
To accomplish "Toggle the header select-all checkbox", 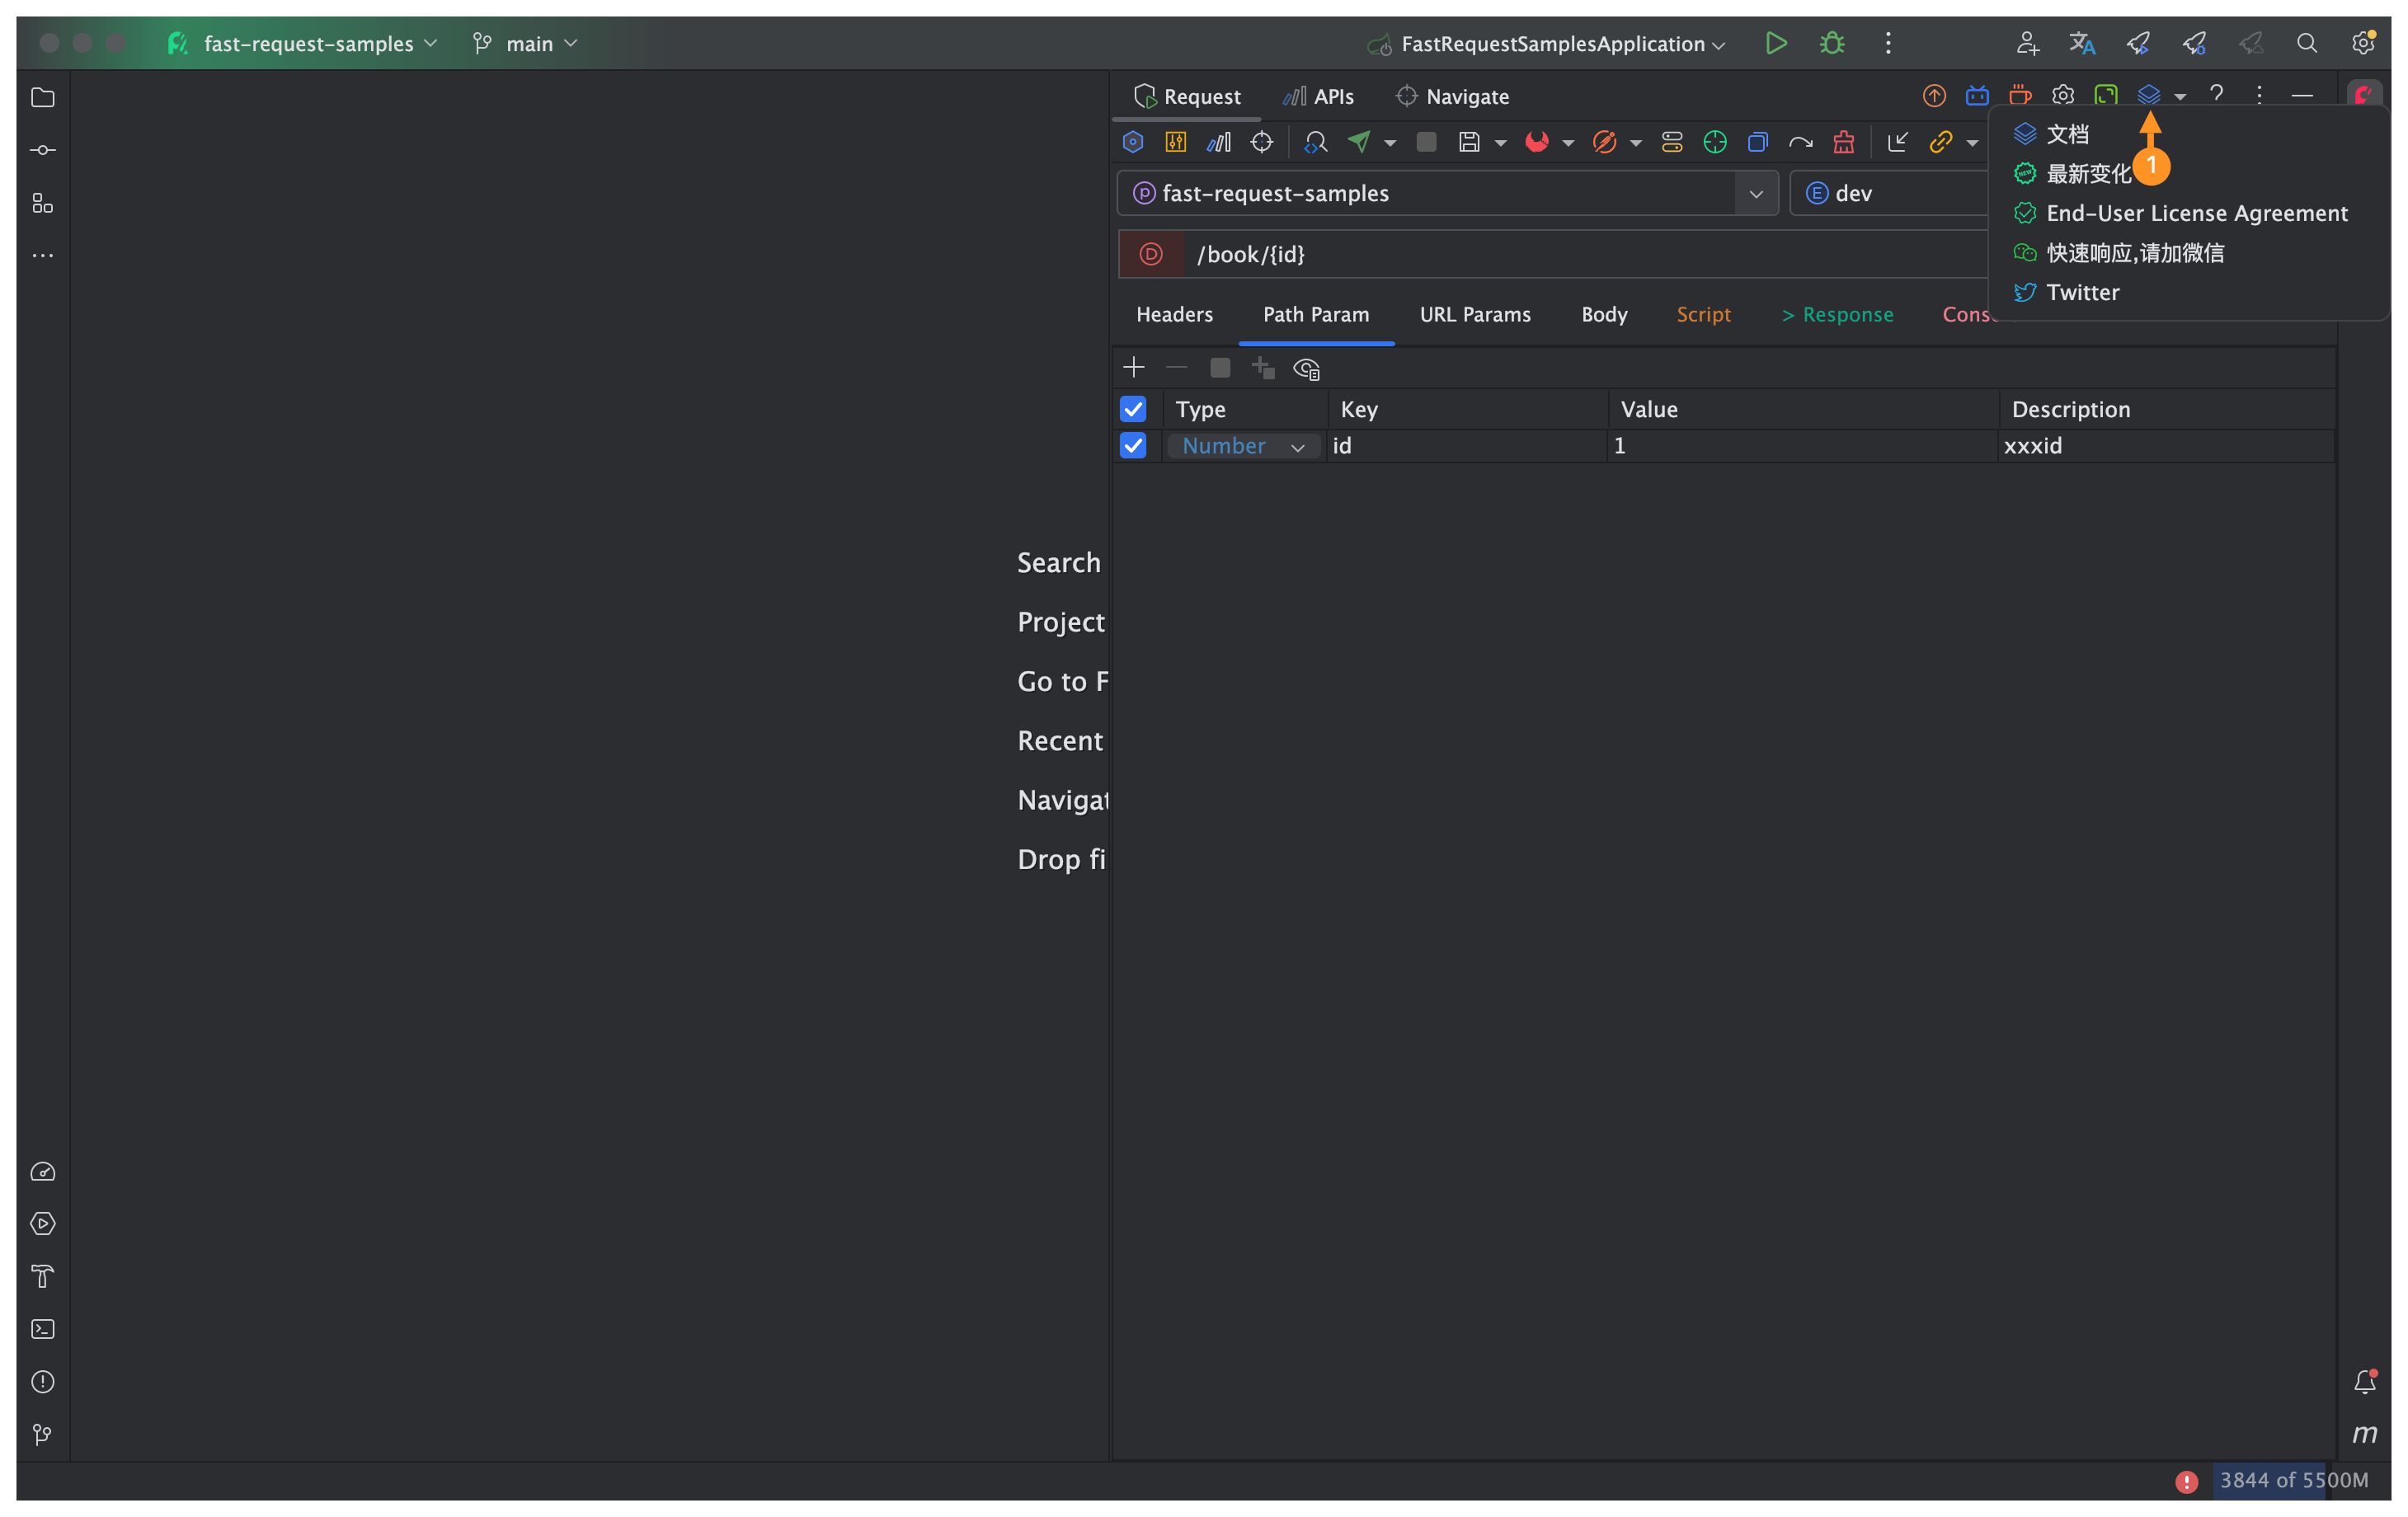I will [1133, 409].
